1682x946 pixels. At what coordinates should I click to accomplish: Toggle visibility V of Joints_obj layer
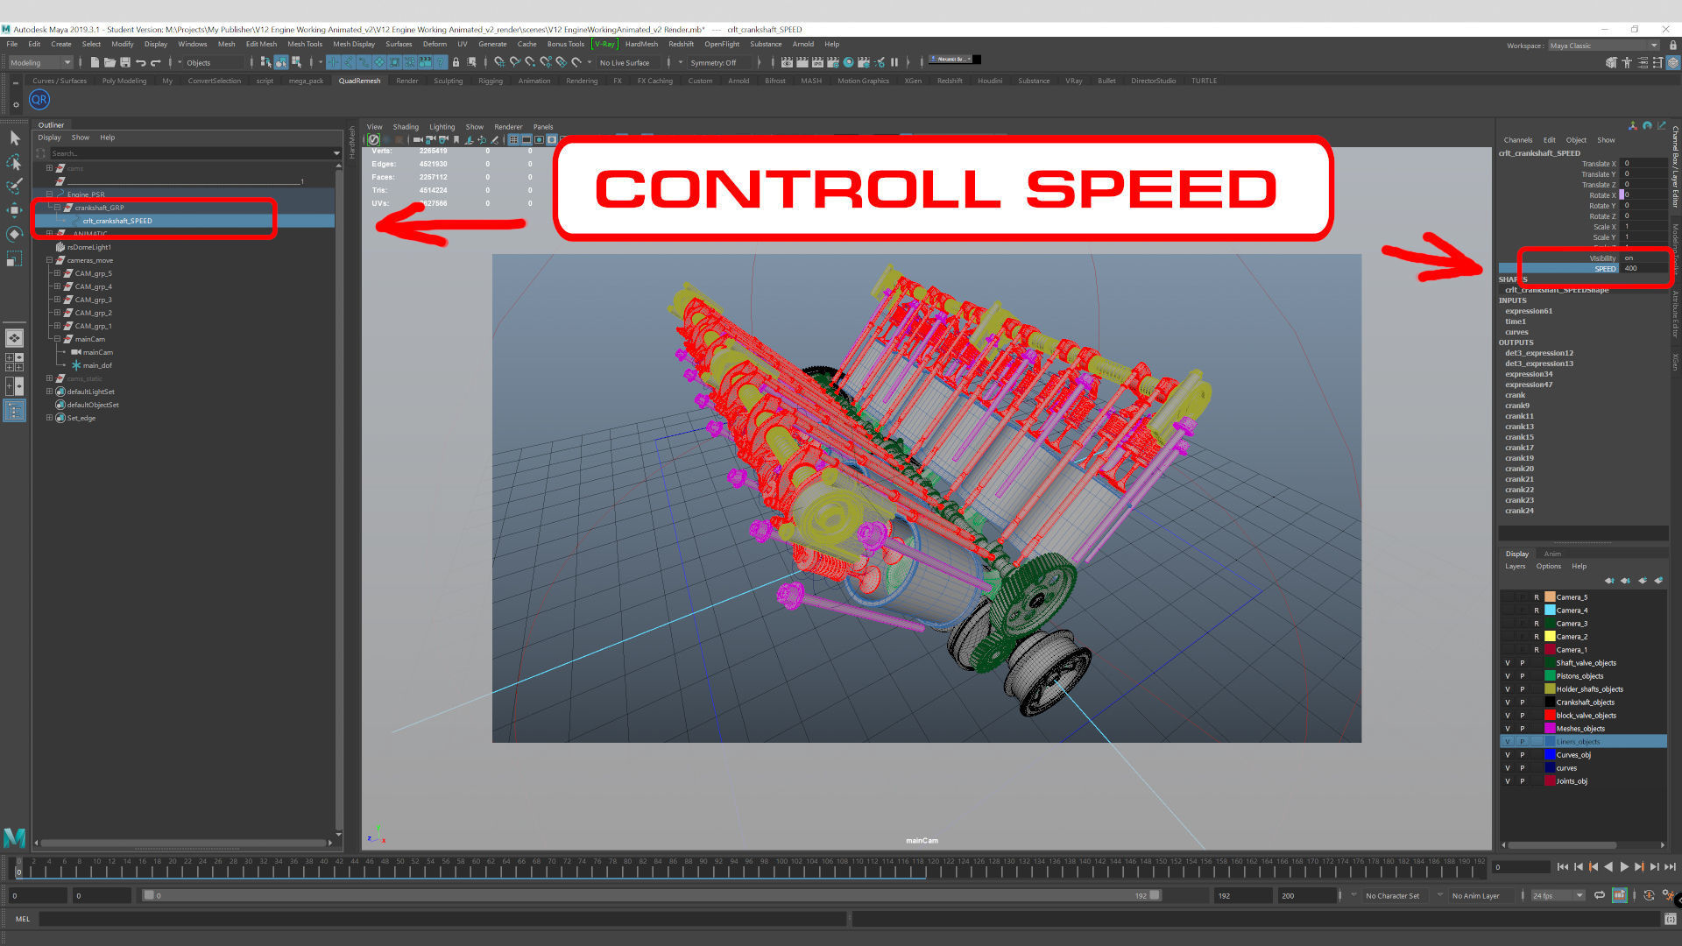tap(1508, 781)
